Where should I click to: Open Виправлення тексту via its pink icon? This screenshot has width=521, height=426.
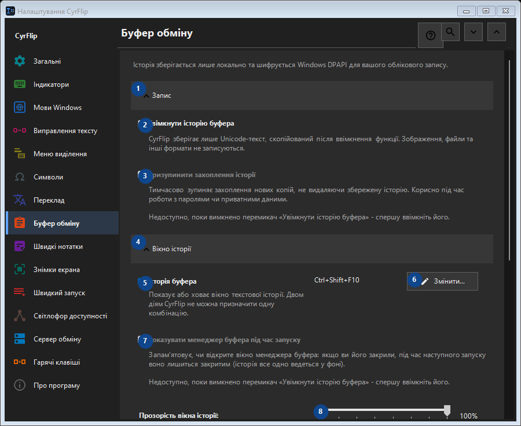coord(20,131)
